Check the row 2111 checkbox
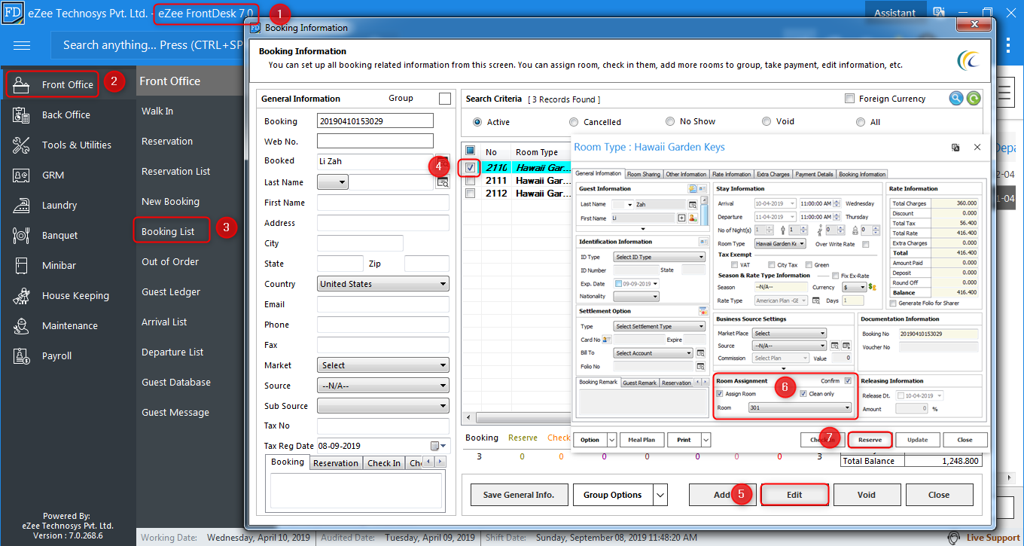1024x546 pixels. (x=471, y=181)
